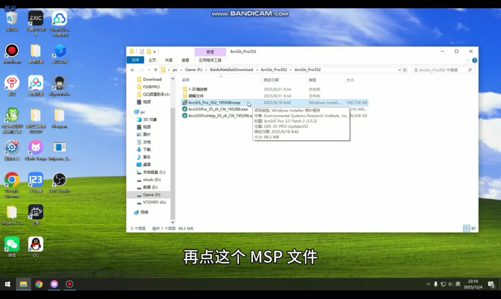This screenshot has height=299, width=501.
Task: Click the BaiduNetdiskDownload breadcrumb segment
Action: click(231, 70)
